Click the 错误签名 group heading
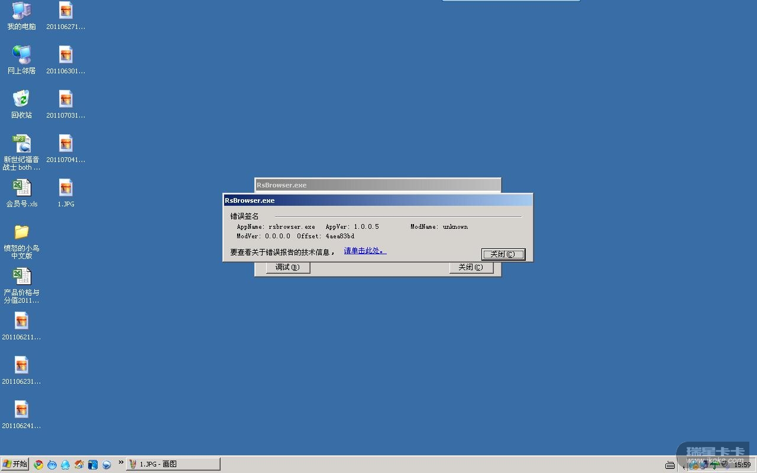Image resolution: width=757 pixels, height=473 pixels. pos(245,216)
